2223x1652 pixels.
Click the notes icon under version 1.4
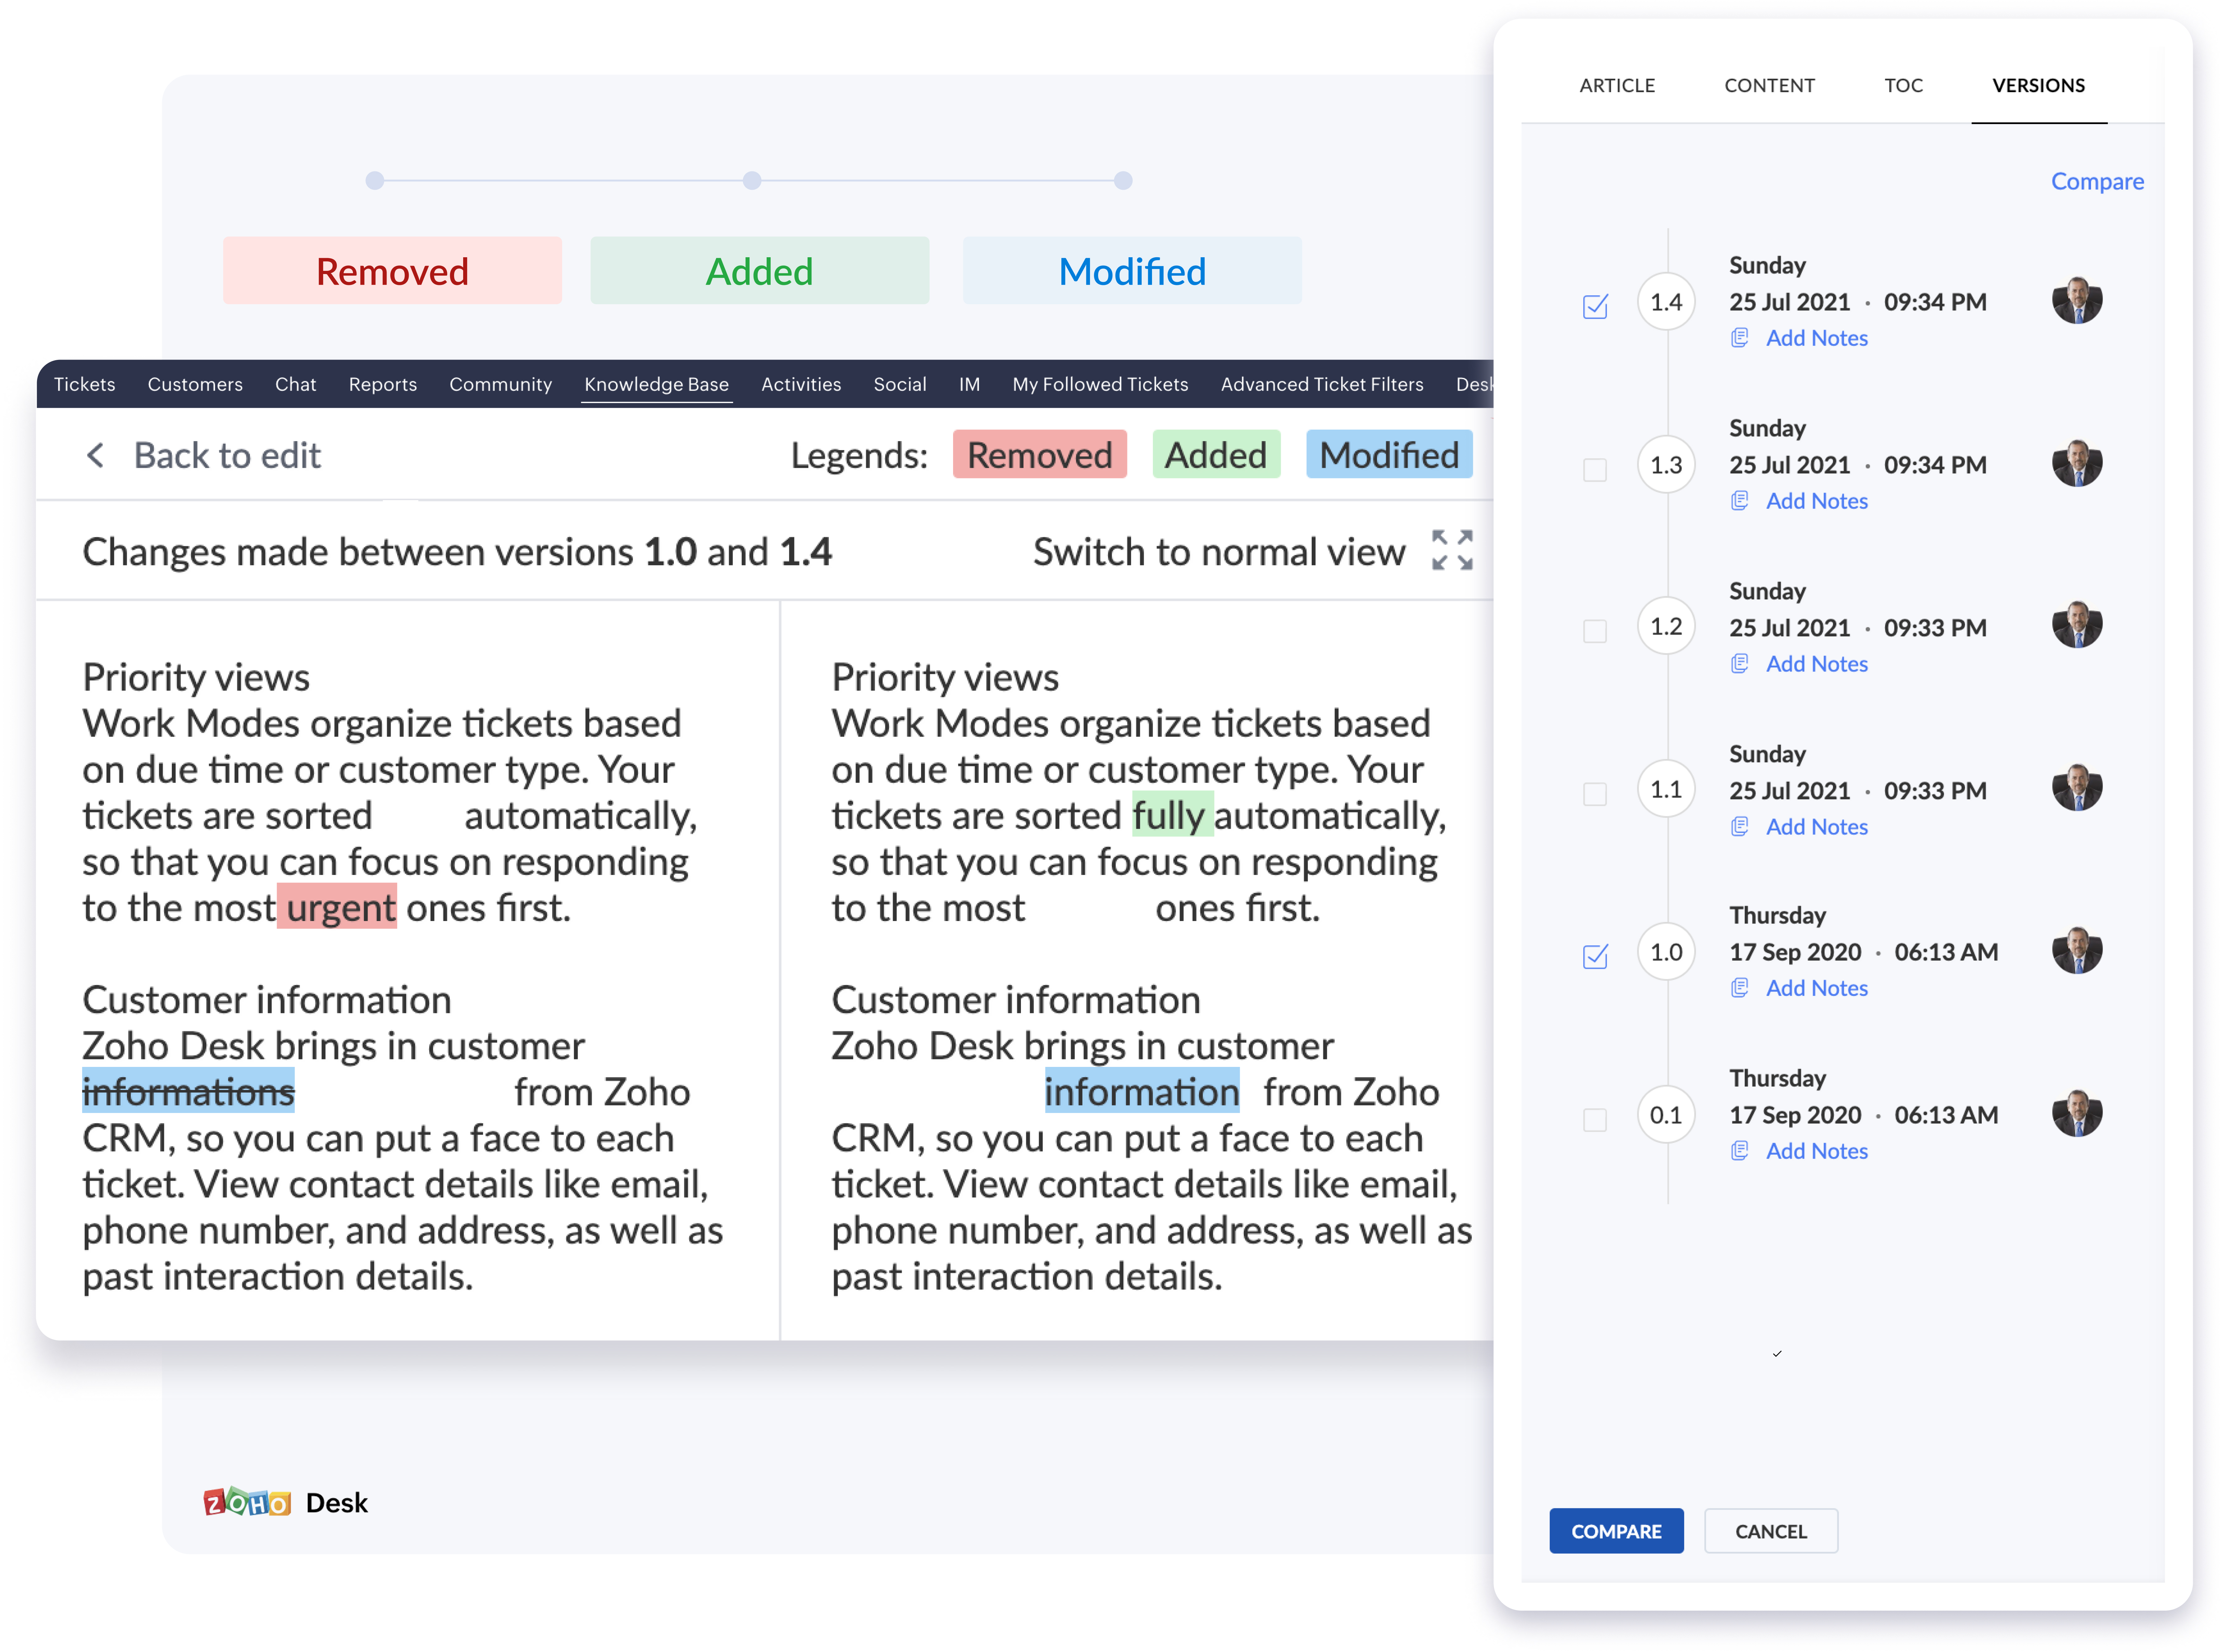pos(1740,338)
